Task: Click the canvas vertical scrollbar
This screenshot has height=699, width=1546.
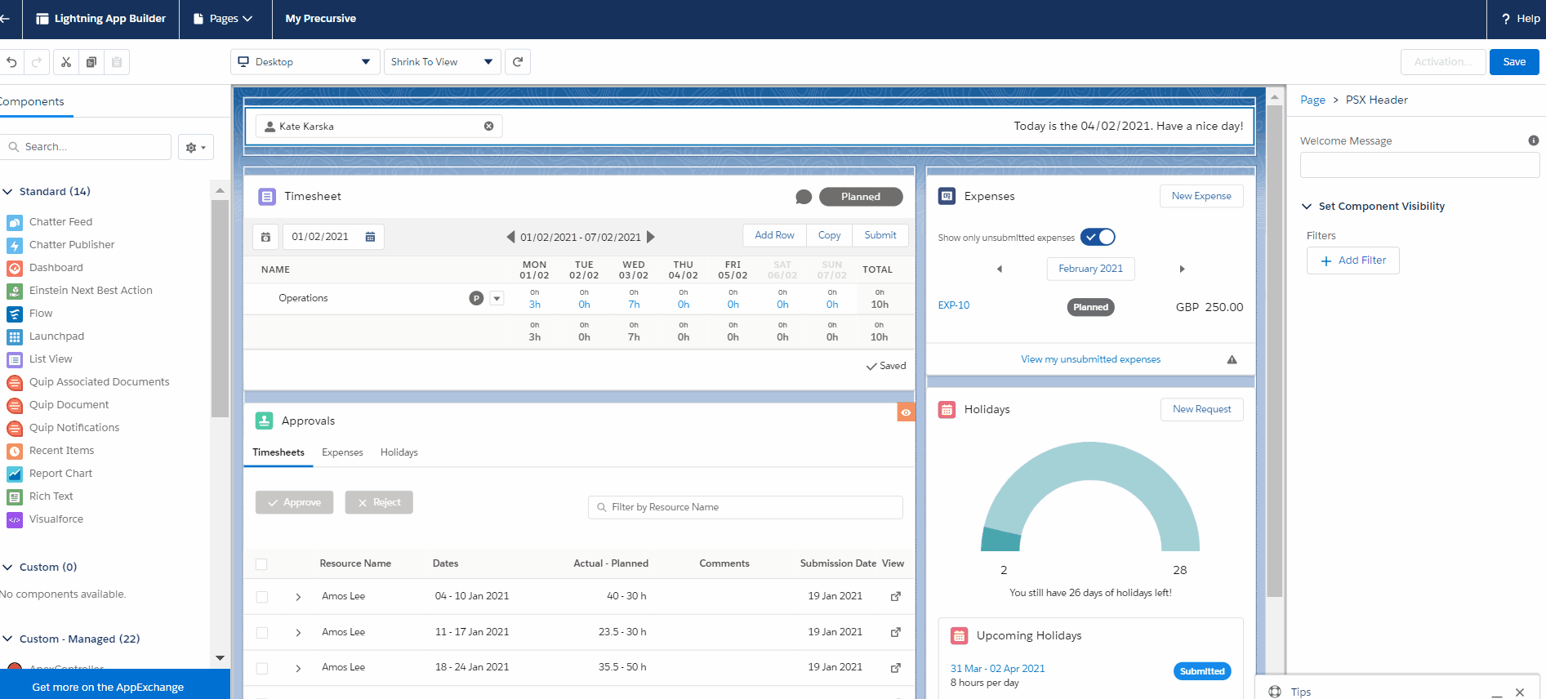Action: (x=1274, y=351)
